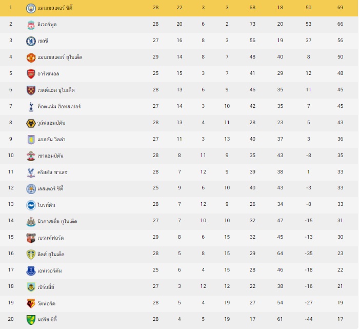Click the Chelsea club crest
The height and width of the screenshot is (329, 360).
pos(31,41)
